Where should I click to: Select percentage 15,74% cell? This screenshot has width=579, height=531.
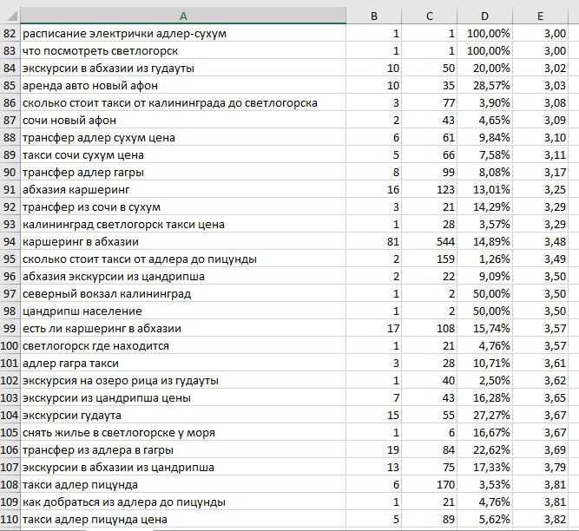coord(484,328)
